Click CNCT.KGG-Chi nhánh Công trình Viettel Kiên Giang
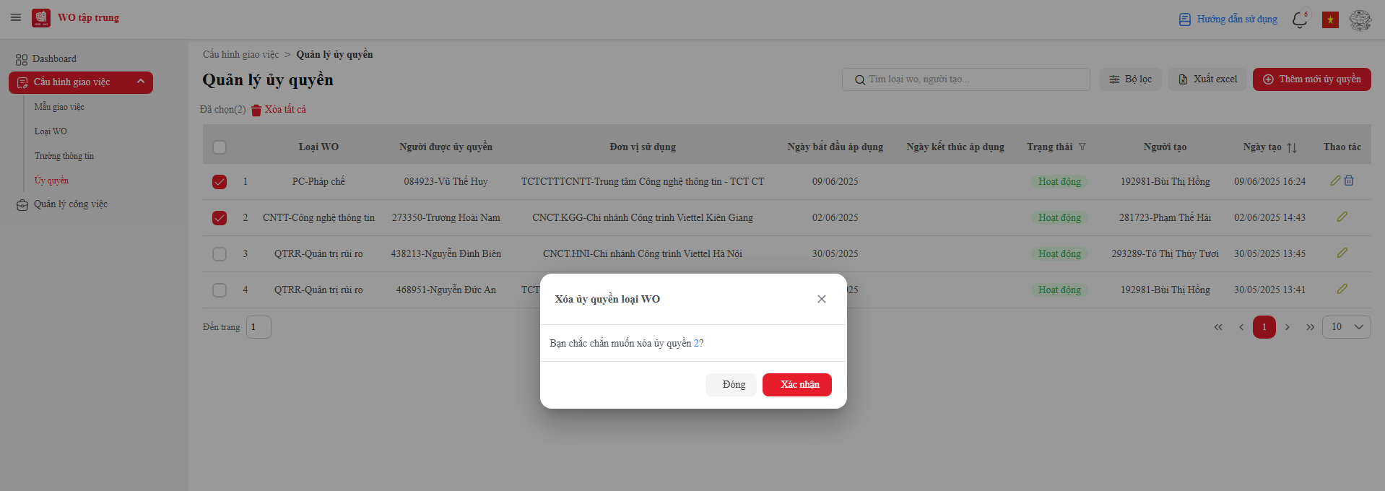 coord(643,218)
